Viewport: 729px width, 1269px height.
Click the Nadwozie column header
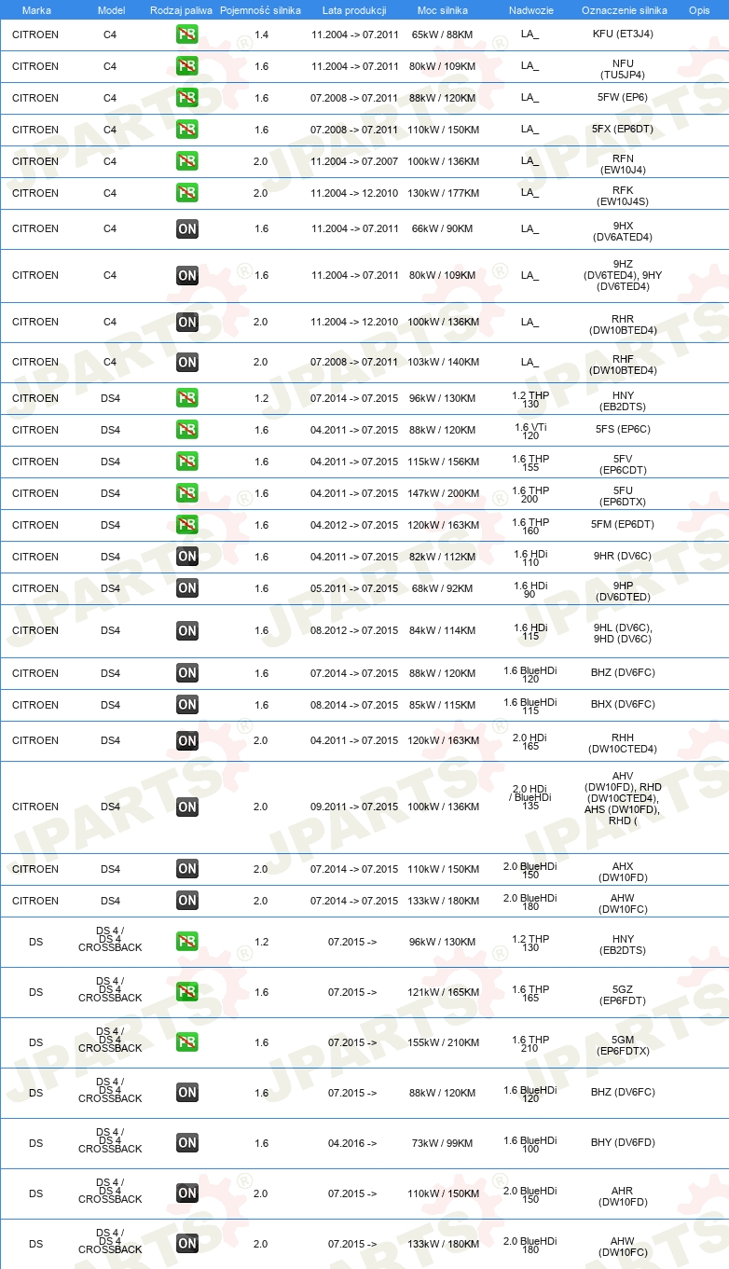[x=530, y=10]
